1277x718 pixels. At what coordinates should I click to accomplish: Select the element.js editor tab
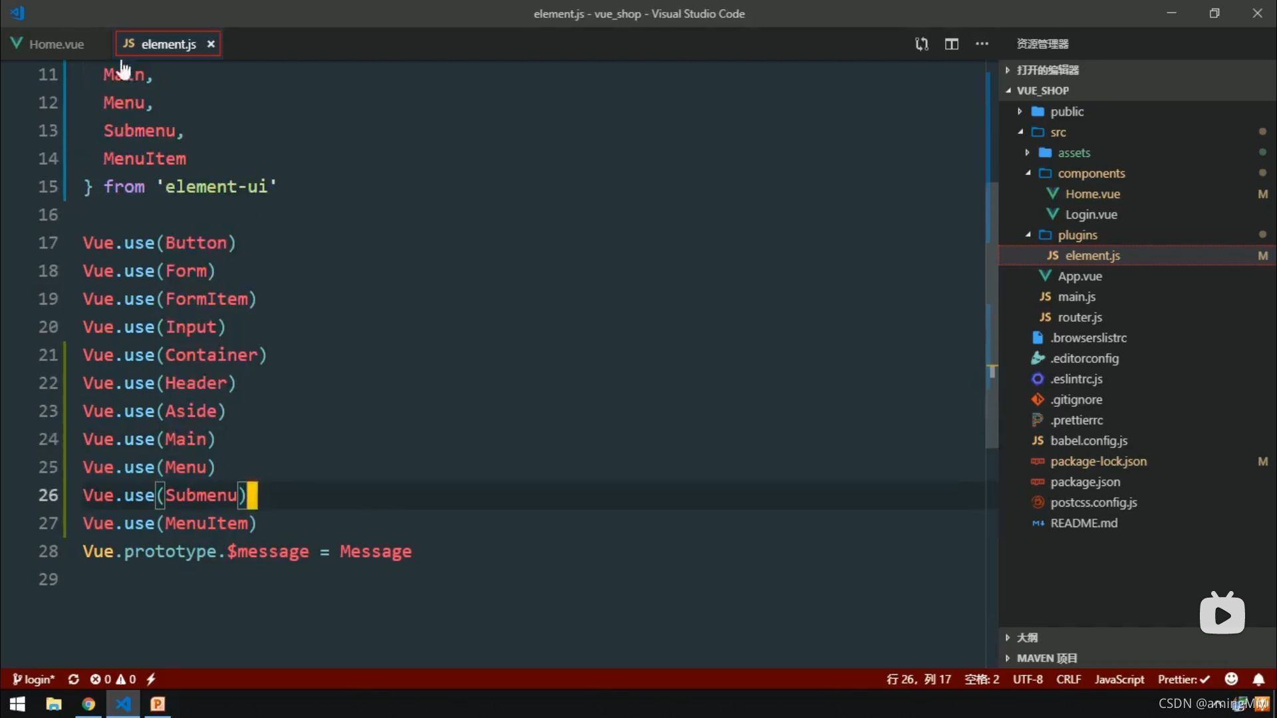click(x=168, y=44)
